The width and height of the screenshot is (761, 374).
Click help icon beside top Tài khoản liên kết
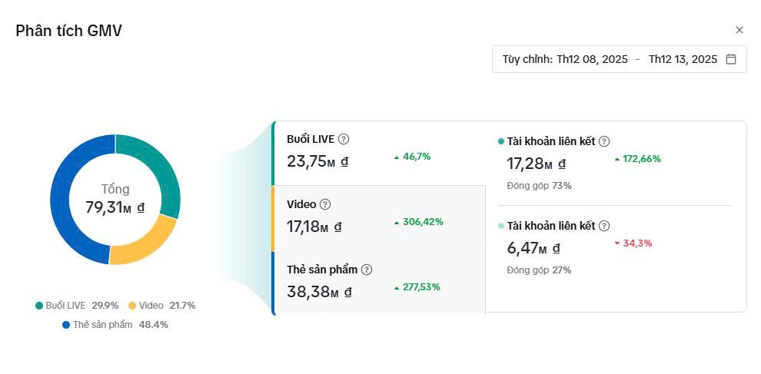point(604,141)
